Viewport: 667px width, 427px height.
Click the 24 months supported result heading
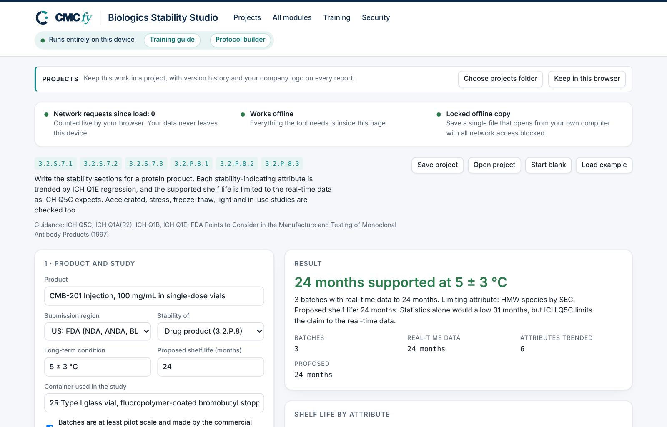coord(401,282)
